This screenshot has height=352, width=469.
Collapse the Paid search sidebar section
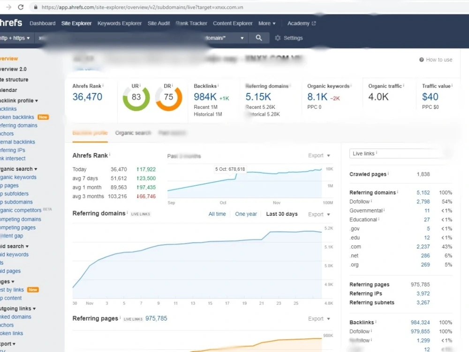[x=15, y=246]
